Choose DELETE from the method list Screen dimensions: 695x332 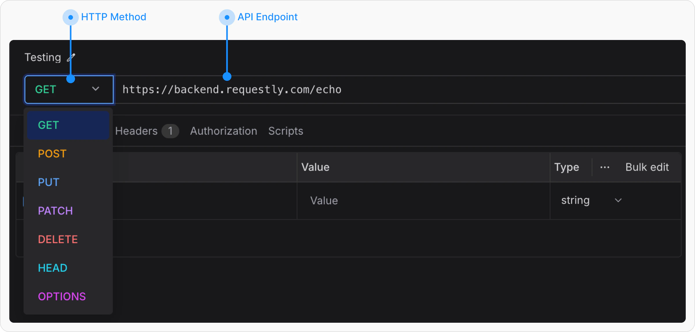pos(58,239)
